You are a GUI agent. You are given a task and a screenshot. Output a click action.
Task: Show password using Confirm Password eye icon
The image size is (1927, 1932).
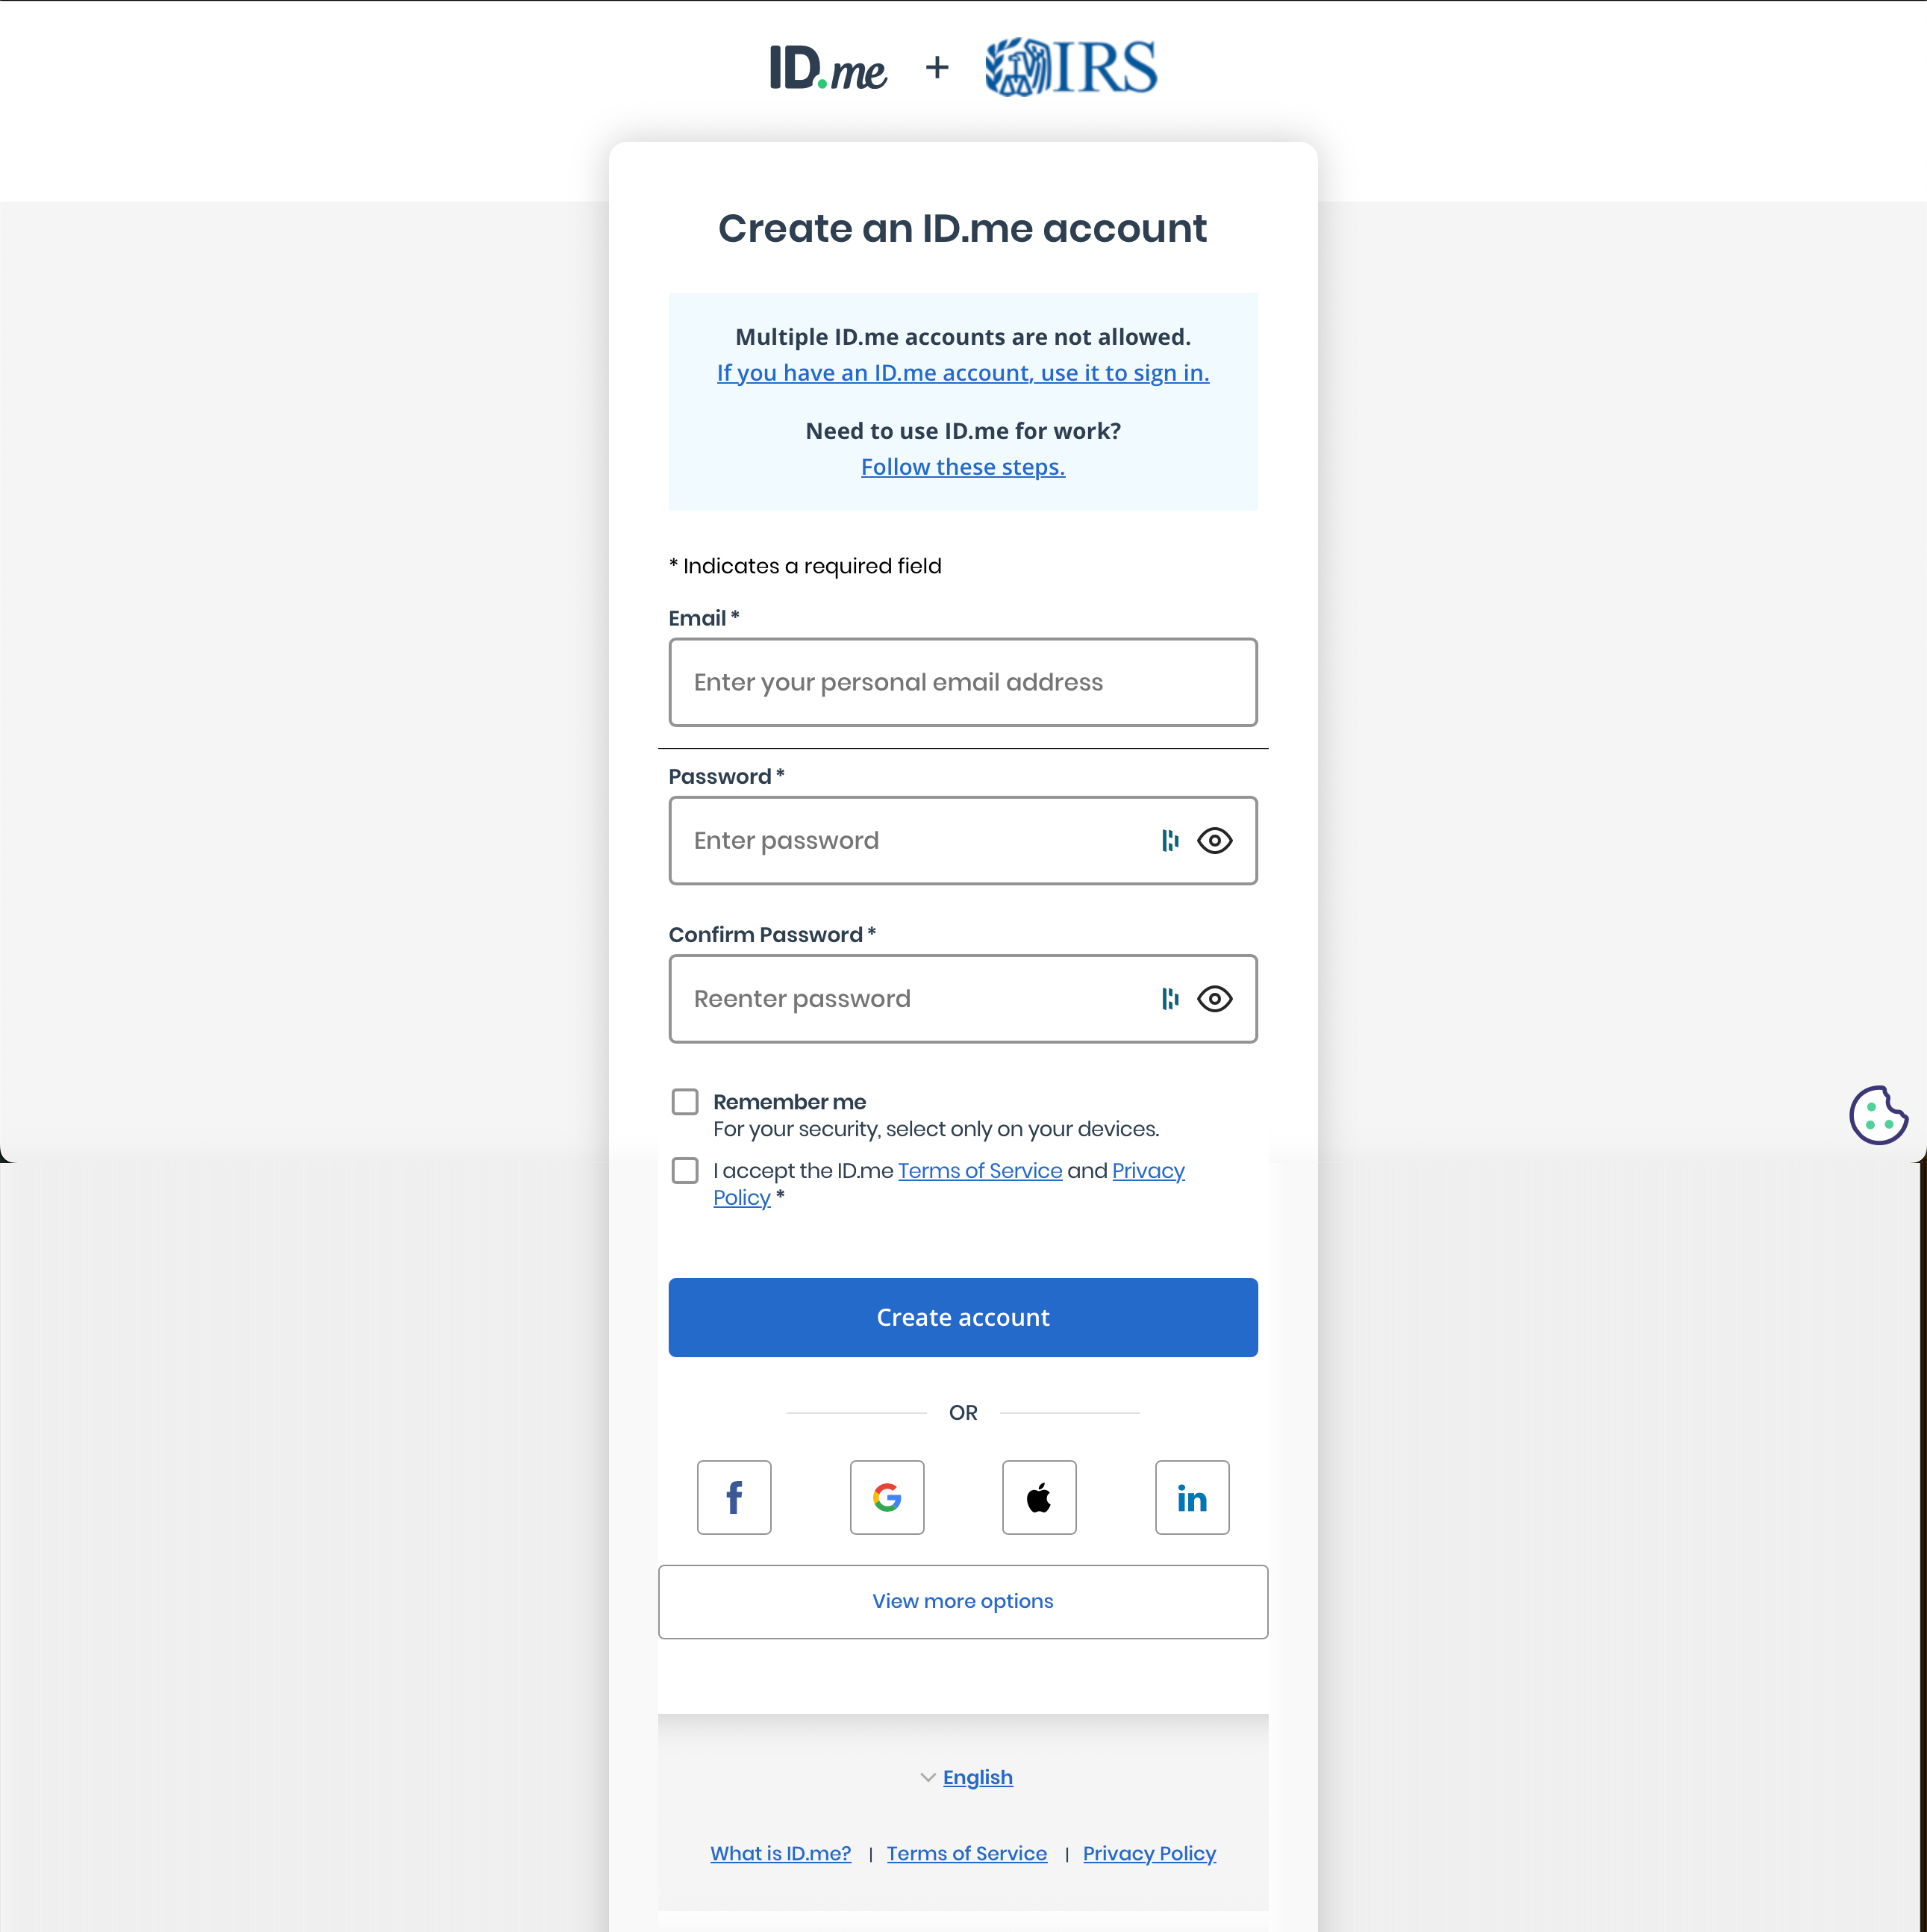pos(1214,998)
